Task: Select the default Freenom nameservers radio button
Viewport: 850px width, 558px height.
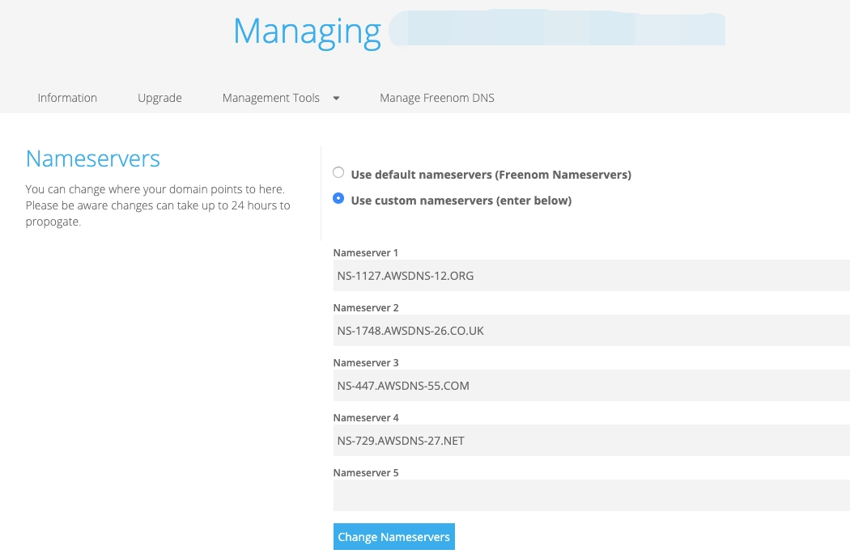Action: click(338, 173)
